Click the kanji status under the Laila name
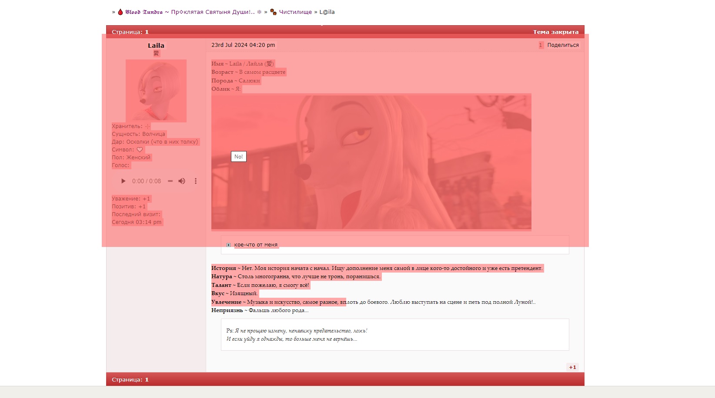The image size is (715, 398). 156,53
